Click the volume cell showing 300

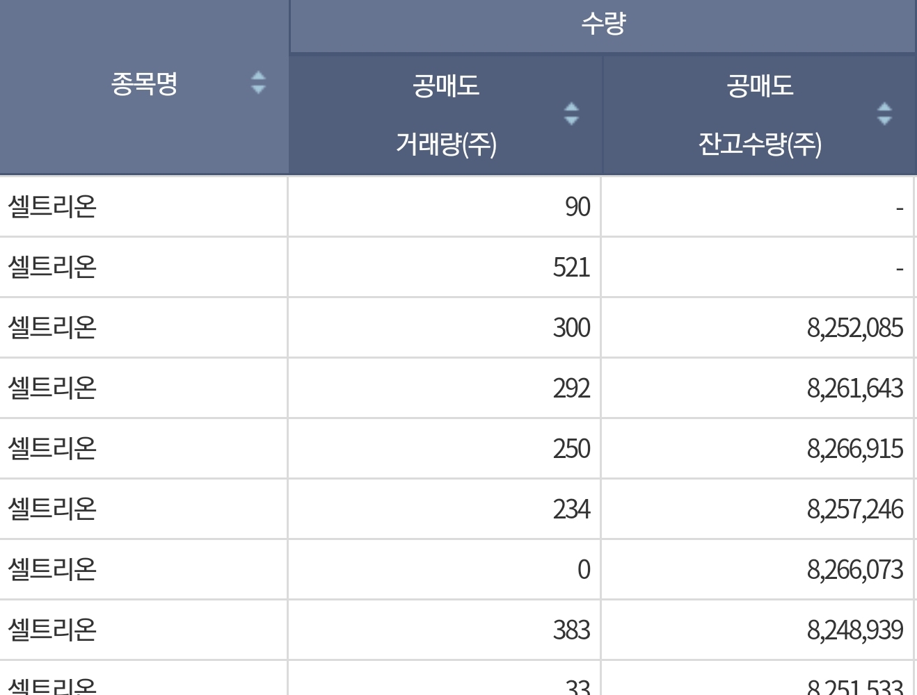point(445,328)
